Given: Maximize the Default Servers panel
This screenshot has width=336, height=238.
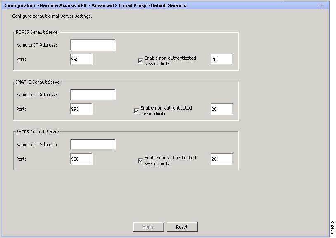Looking at the screenshot, I should pos(321,6).
